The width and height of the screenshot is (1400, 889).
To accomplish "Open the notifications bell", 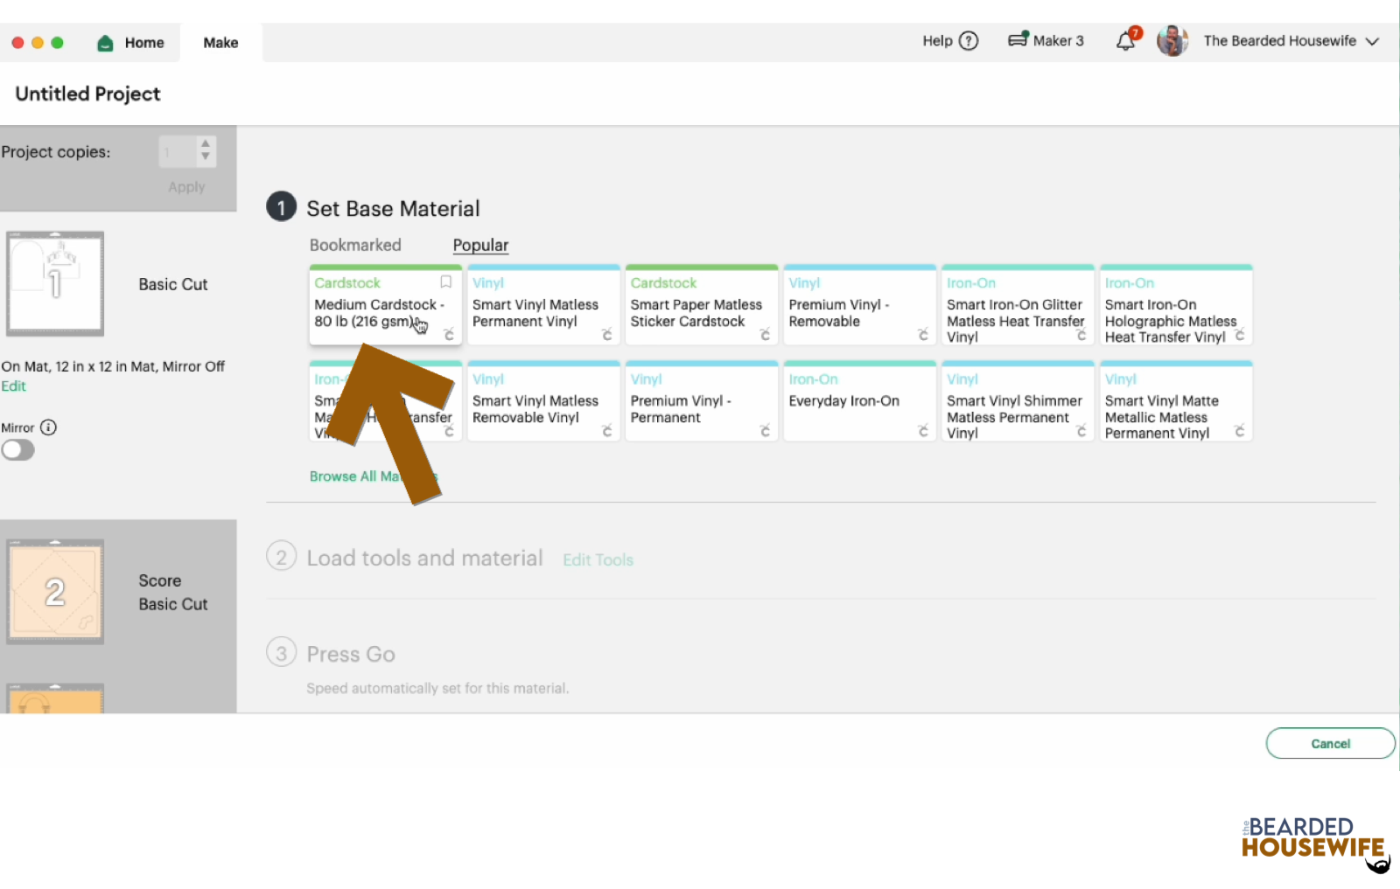I will [1126, 40].
